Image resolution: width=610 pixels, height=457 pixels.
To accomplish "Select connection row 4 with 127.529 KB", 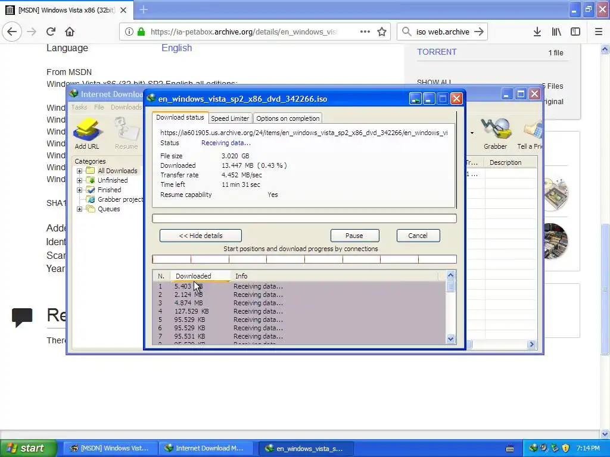I will [x=299, y=311].
